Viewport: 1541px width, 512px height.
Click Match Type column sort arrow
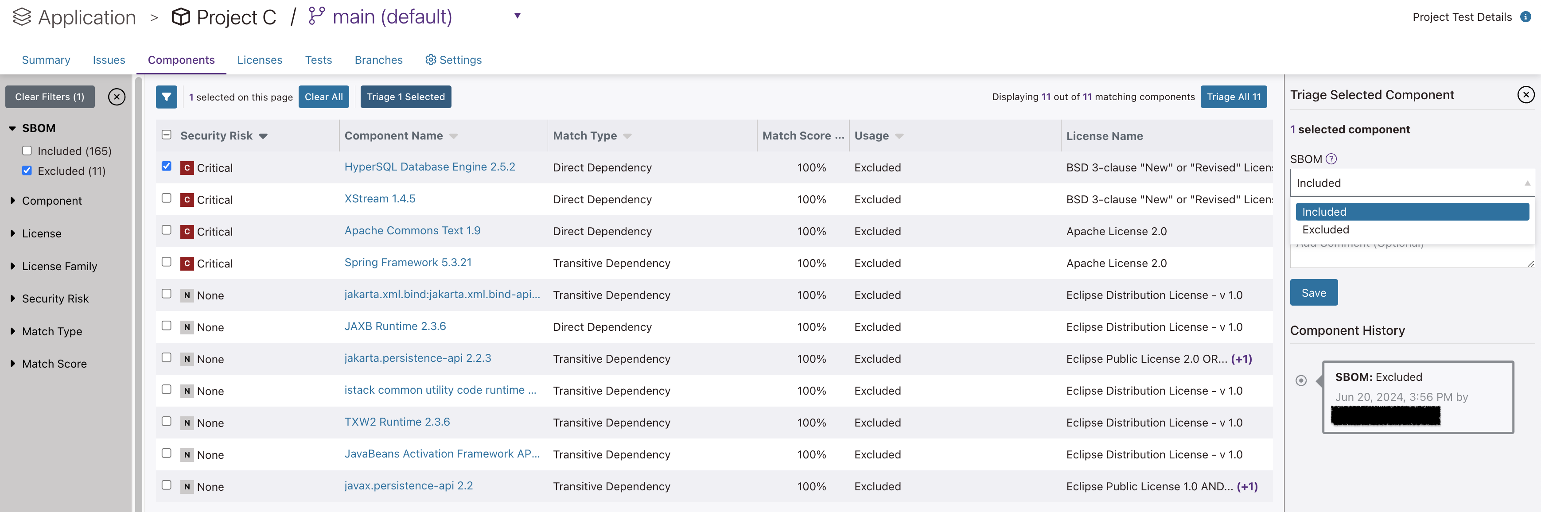point(627,136)
